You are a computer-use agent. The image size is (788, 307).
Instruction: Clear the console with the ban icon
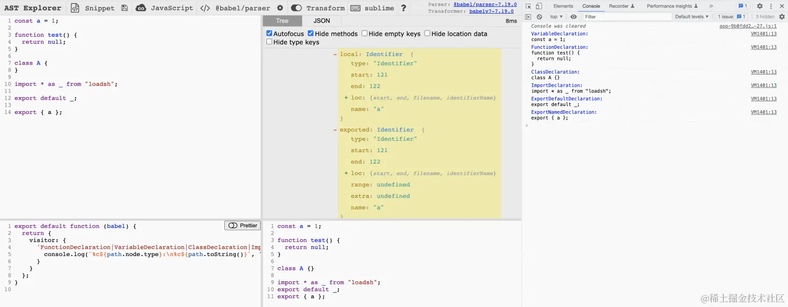(540, 17)
